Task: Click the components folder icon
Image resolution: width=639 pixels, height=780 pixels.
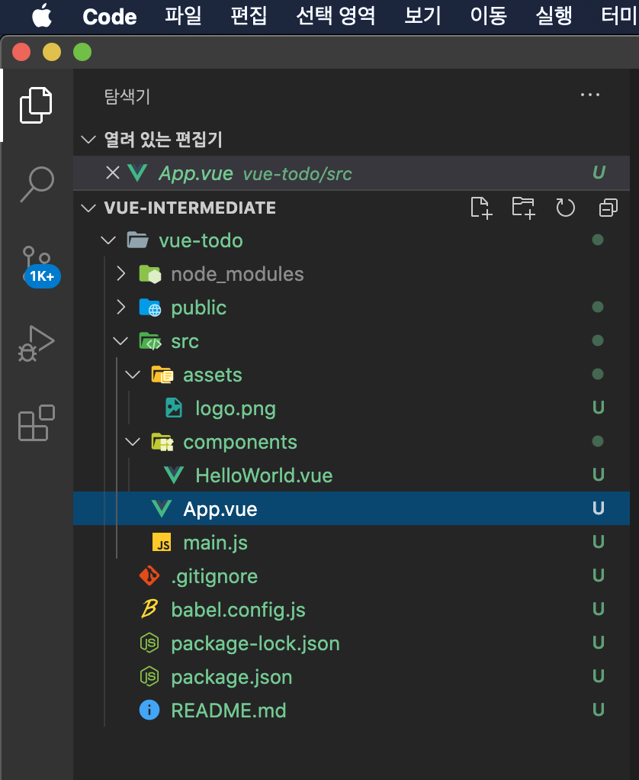Action: pos(162,442)
